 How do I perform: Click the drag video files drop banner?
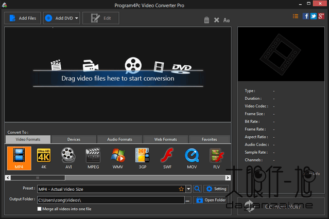point(118,78)
